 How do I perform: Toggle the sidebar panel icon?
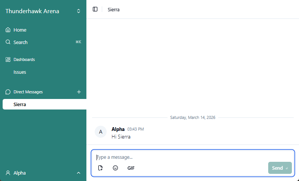(95, 9)
